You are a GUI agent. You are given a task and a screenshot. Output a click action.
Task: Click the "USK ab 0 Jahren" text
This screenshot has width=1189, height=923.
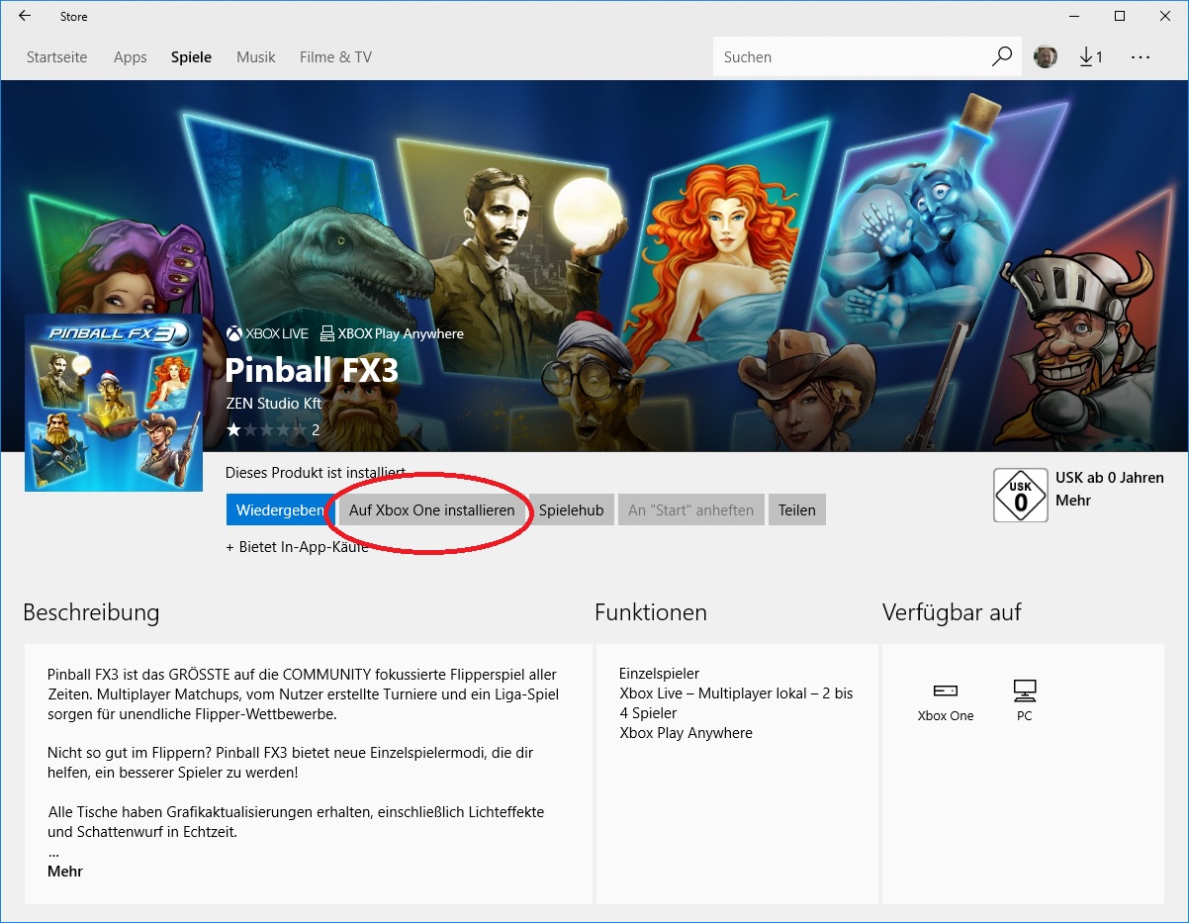1110,478
